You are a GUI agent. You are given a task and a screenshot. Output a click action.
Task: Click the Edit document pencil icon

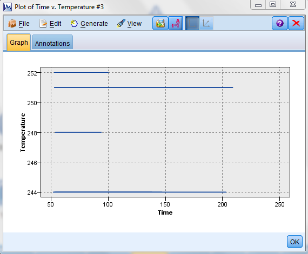coord(43,24)
